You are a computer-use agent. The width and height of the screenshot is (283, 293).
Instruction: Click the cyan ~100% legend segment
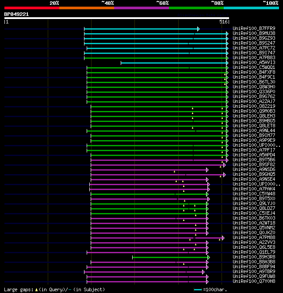point(251,8)
